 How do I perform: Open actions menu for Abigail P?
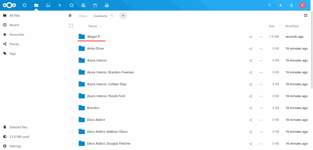click(261, 37)
